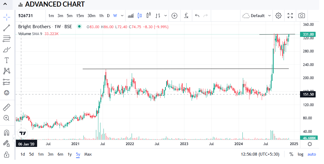Click the Volume SMA 9 indicator legend
324x164 pixels.
click(38, 34)
